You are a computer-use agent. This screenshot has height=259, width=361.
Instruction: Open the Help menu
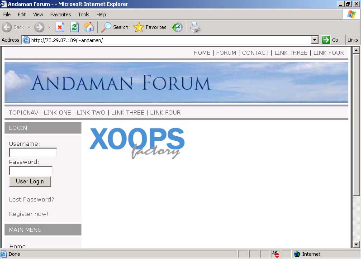(101, 14)
